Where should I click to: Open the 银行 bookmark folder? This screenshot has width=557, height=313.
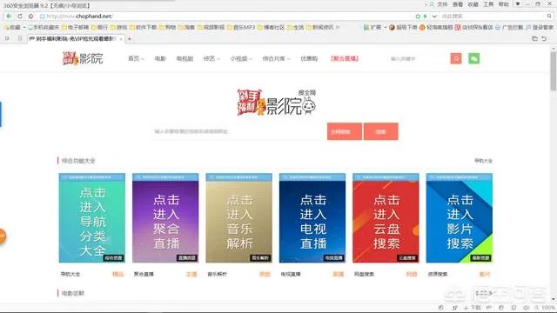coord(99,27)
